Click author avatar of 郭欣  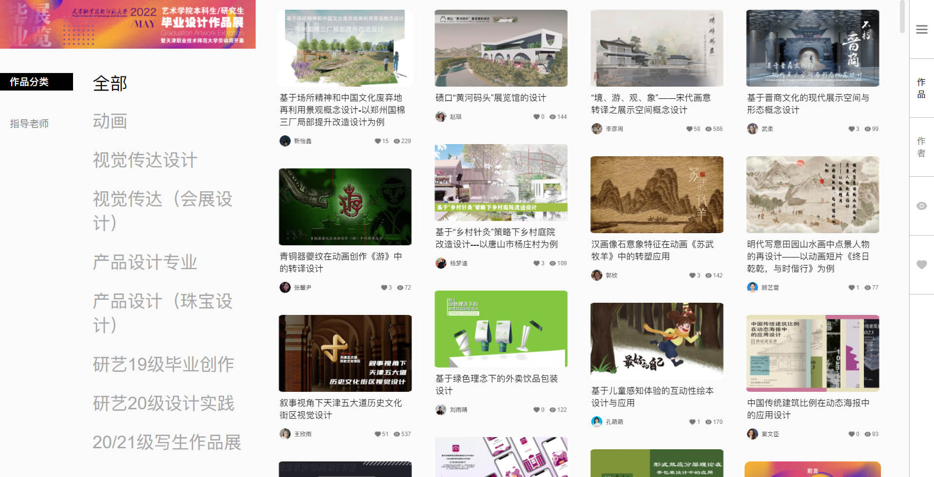[x=597, y=275]
